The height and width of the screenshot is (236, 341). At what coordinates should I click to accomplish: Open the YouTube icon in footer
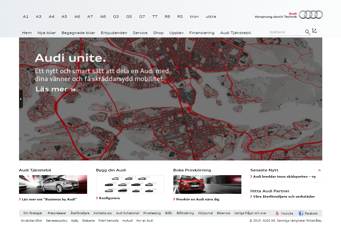click(277, 214)
